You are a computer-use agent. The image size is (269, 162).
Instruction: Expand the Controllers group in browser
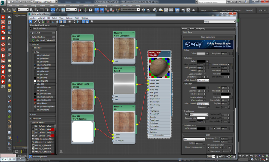click(43, 118)
